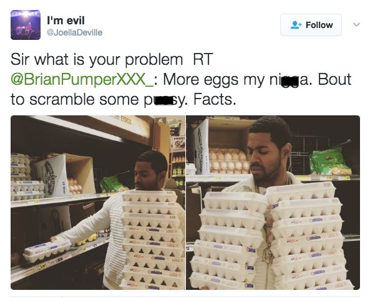
Task: Open the right photo with egg cartons
Action: 273,202
